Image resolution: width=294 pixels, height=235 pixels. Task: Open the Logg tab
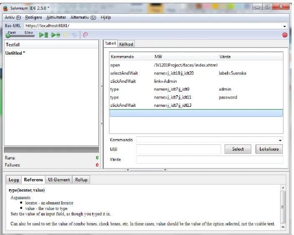point(13,180)
